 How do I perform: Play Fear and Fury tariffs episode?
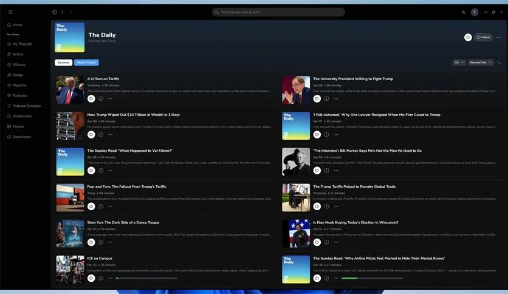tap(91, 207)
